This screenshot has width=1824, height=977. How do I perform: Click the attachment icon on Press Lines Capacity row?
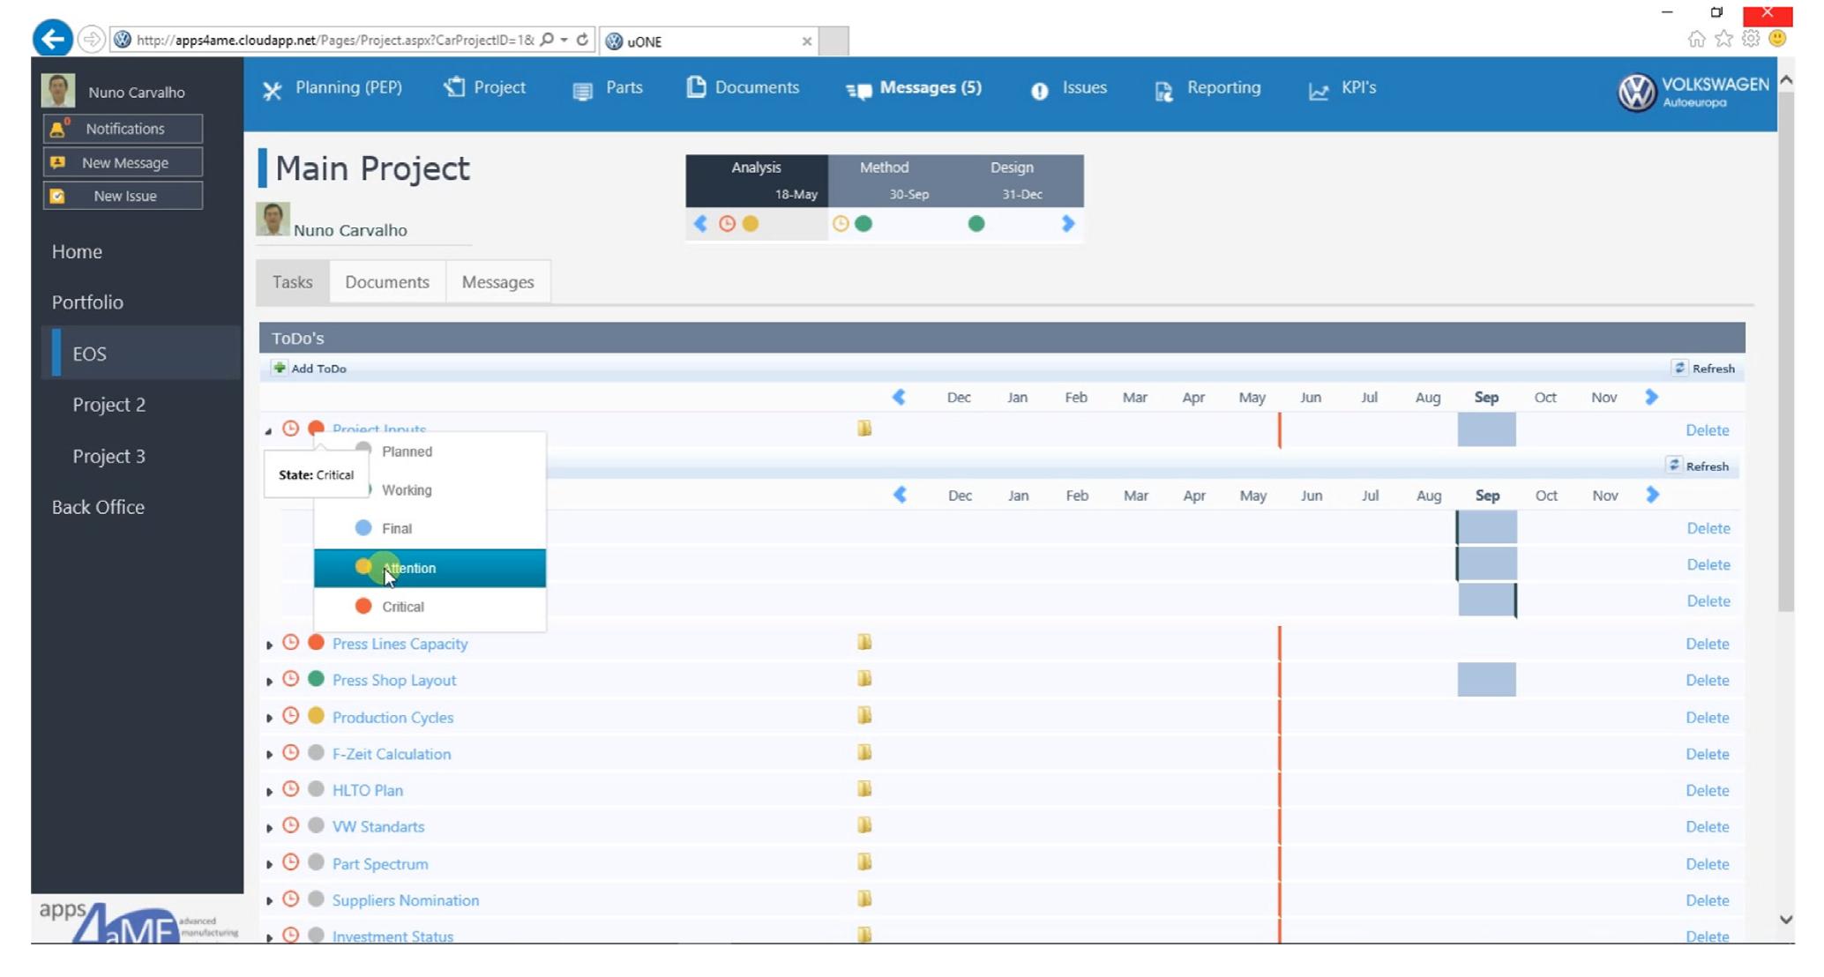click(865, 643)
